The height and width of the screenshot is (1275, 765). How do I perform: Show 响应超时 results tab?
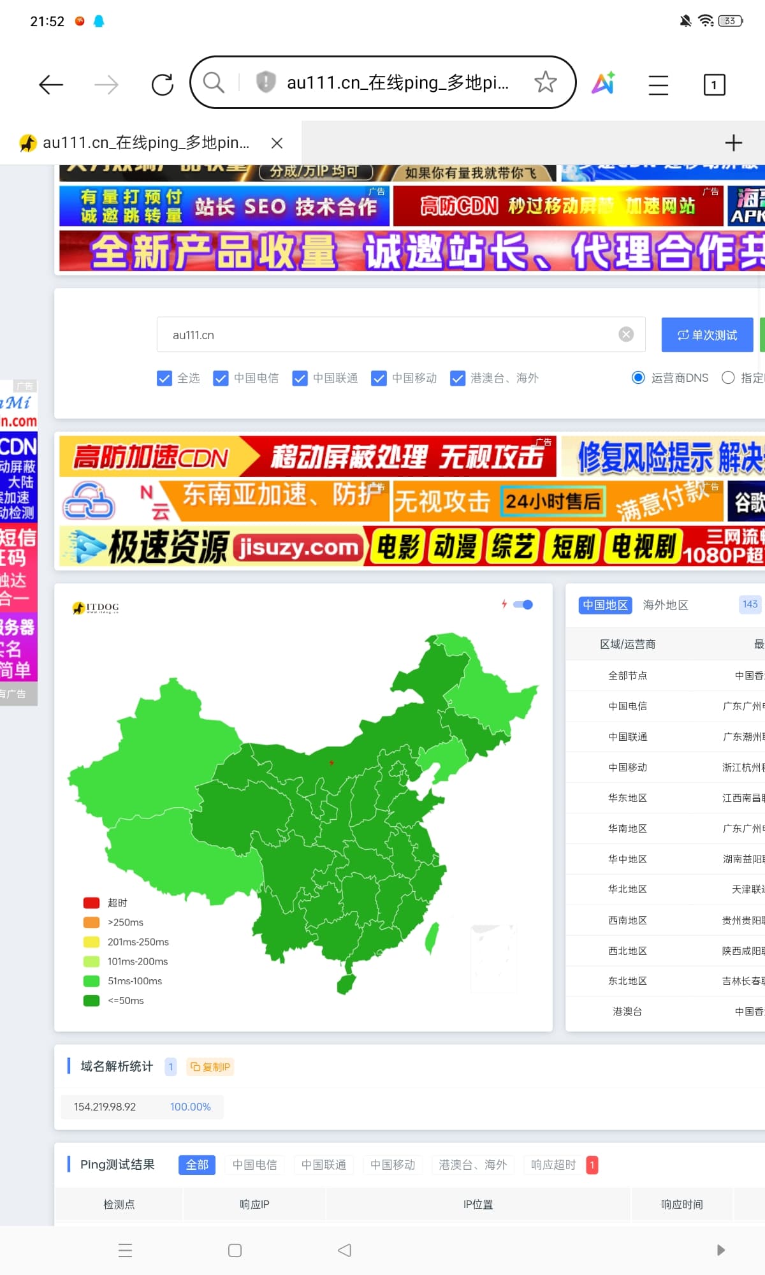[553, 1165]
